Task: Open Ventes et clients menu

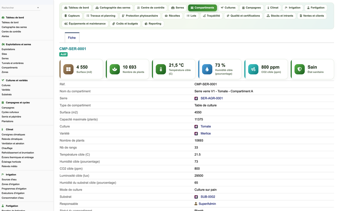Action: tap(312, 16)
